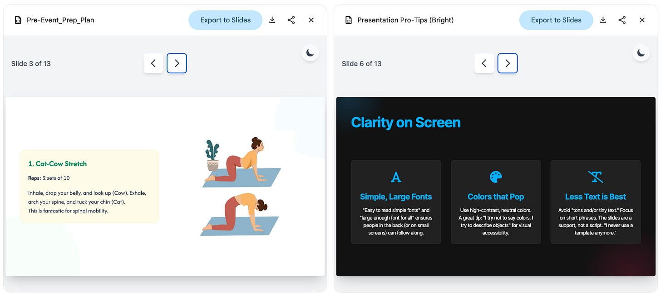Click the cat pose yoga illustration

(x=240, y=215)
